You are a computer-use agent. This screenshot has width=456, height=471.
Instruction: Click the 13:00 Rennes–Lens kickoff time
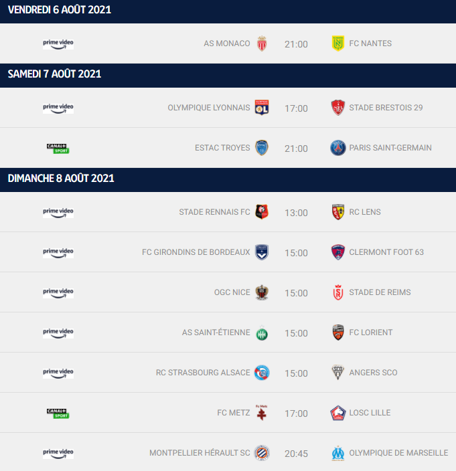coord(296,213)
